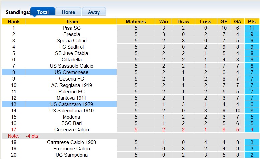Click the GF column header
Screen dimensions: 260x159
224,22
